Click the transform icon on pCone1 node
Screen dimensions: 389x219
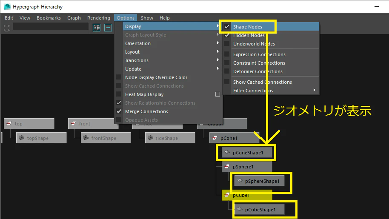coord(215,138)
